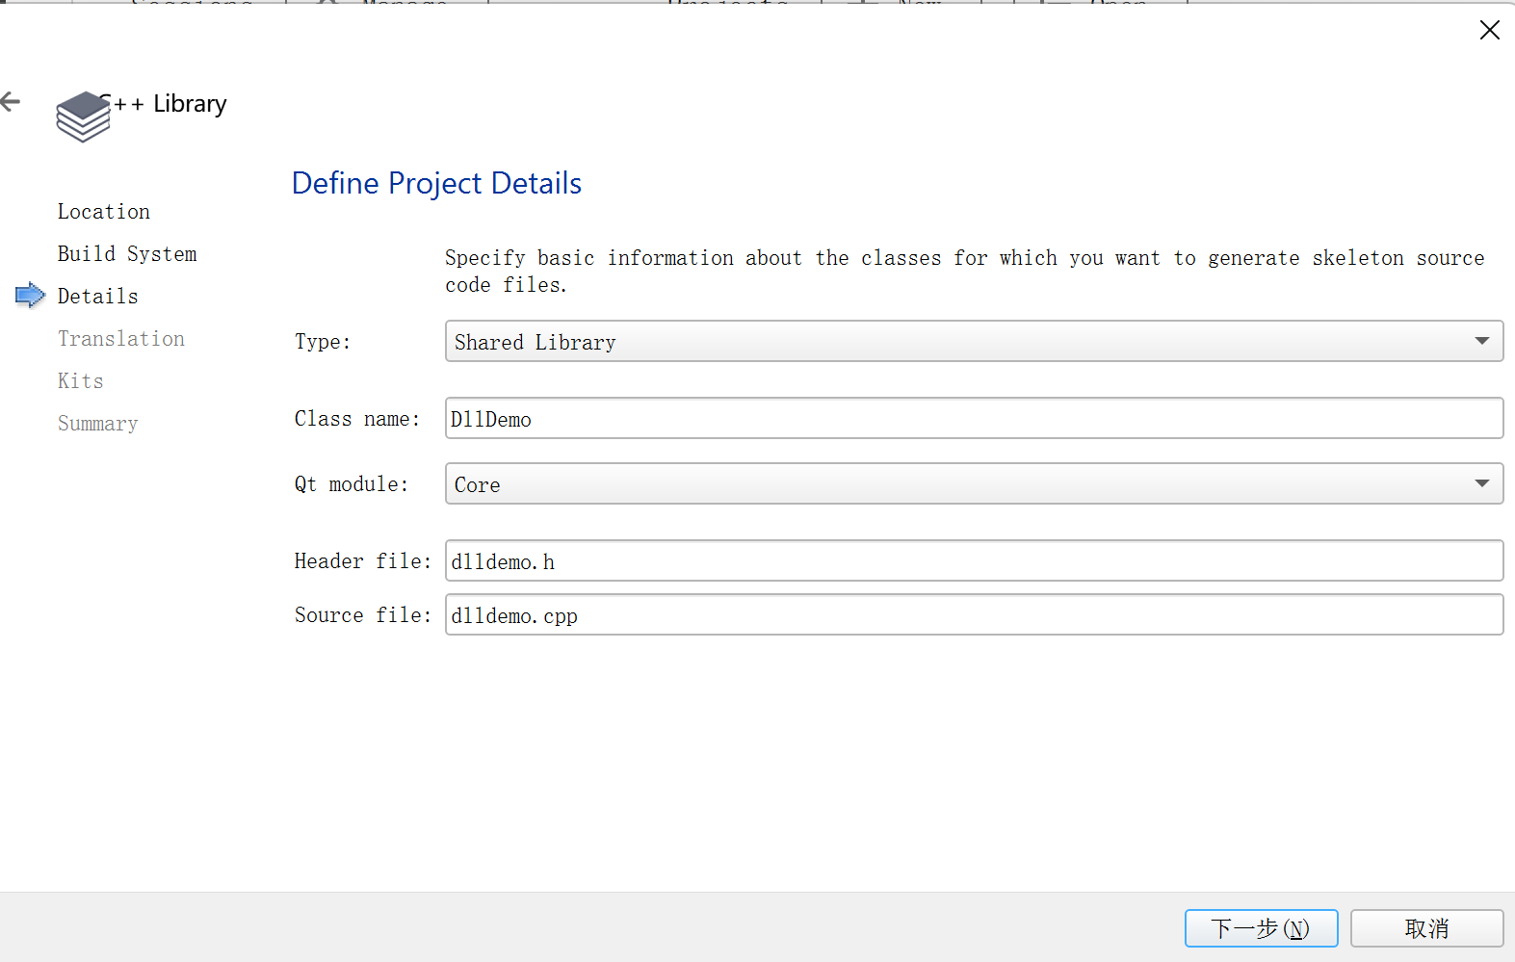This screenshot has height=962, width=1515.
Task: Open the Qt module dropdown arrow
Action: click(1482, 483)
